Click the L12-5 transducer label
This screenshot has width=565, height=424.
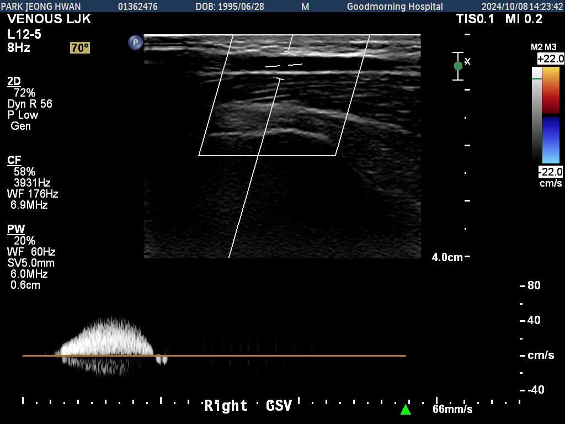[24, 34]
